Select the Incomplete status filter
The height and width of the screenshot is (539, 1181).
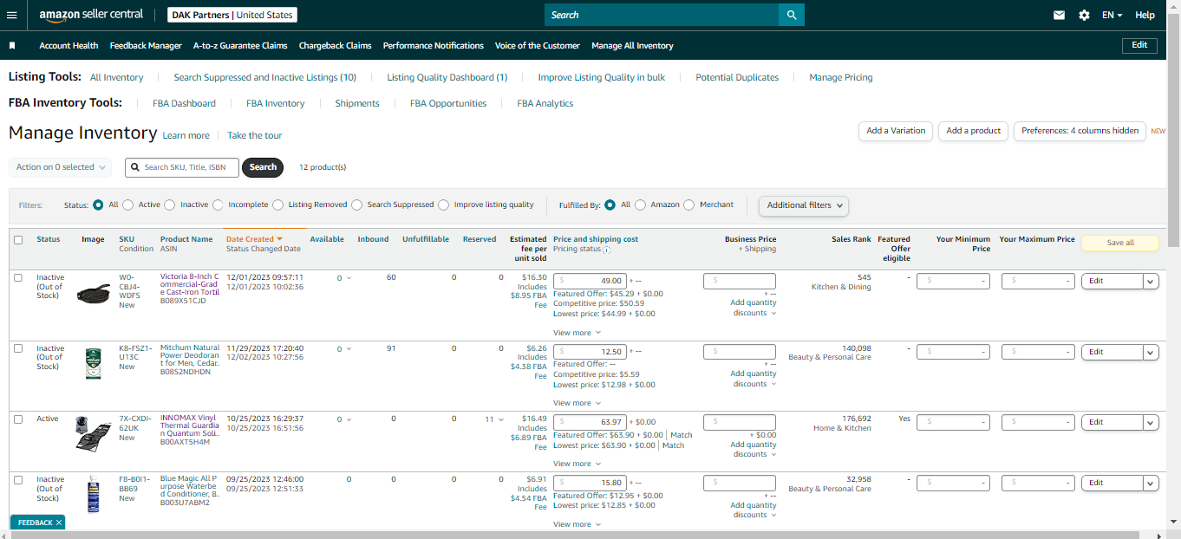point(218,205)
